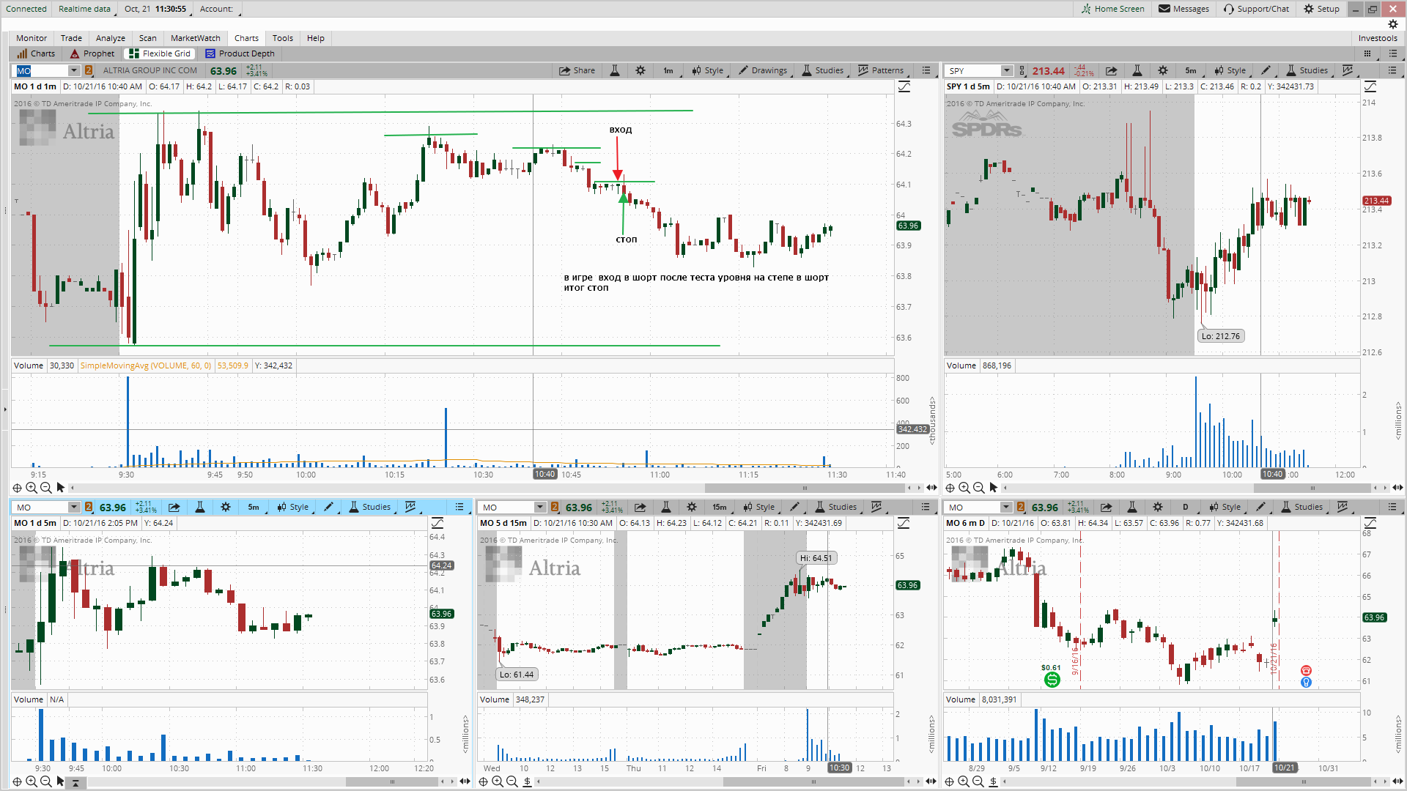Screen dimensions: 1407x791
Task: Click pencil drawing tool on MO 5m chart
Action: [328, 507]
